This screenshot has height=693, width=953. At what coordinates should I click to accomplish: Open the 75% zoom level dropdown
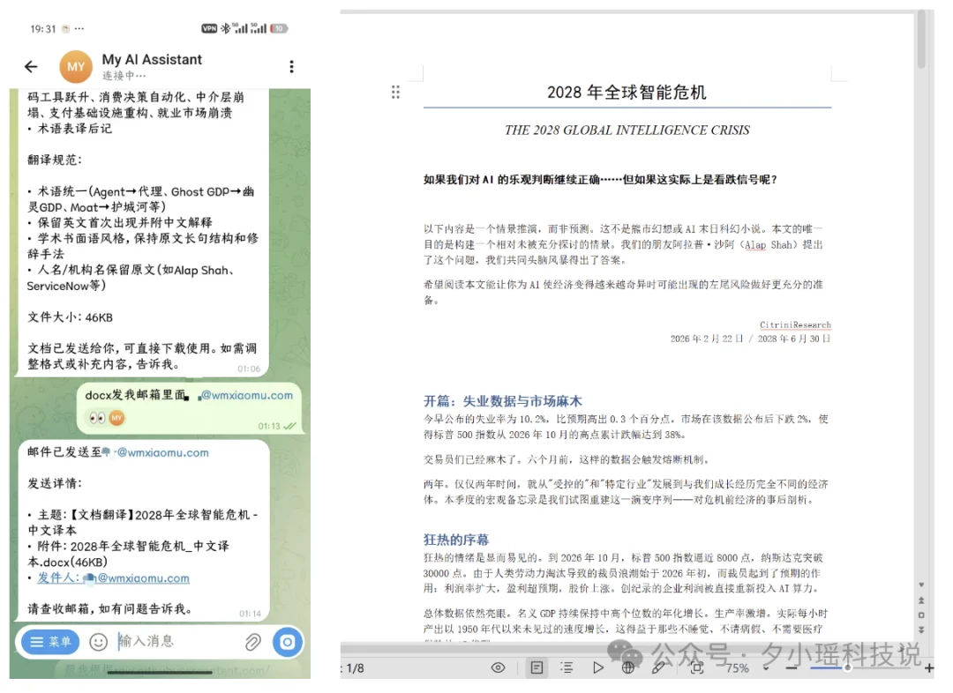click(744, 667)
